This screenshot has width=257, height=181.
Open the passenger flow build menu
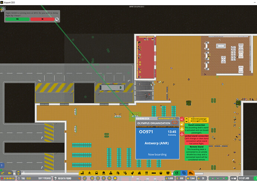point(118,173)
